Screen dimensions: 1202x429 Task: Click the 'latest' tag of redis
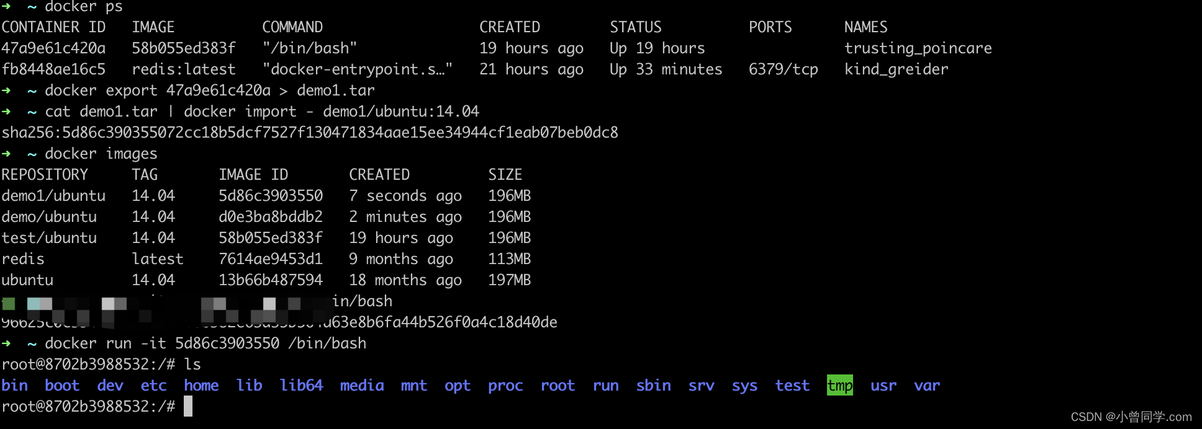tap(158, 259)
